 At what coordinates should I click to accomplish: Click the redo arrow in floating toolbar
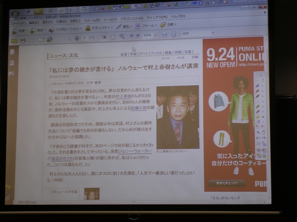coord(264,138)
